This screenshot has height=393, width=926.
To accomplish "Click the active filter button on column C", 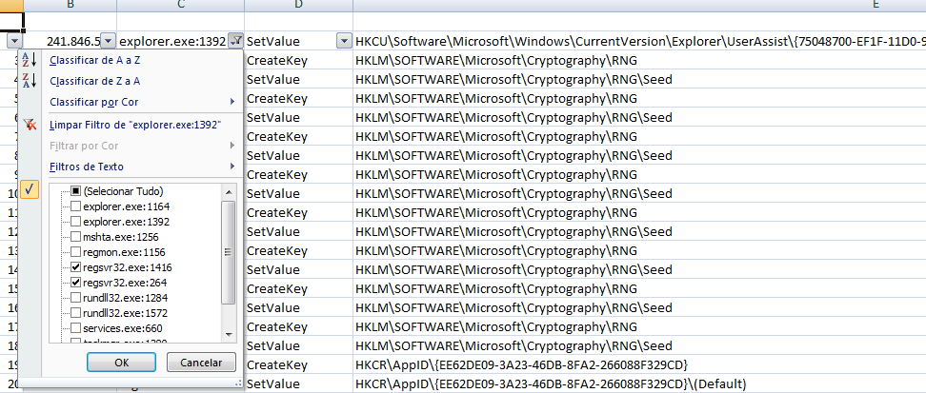I will coord(235,42).
